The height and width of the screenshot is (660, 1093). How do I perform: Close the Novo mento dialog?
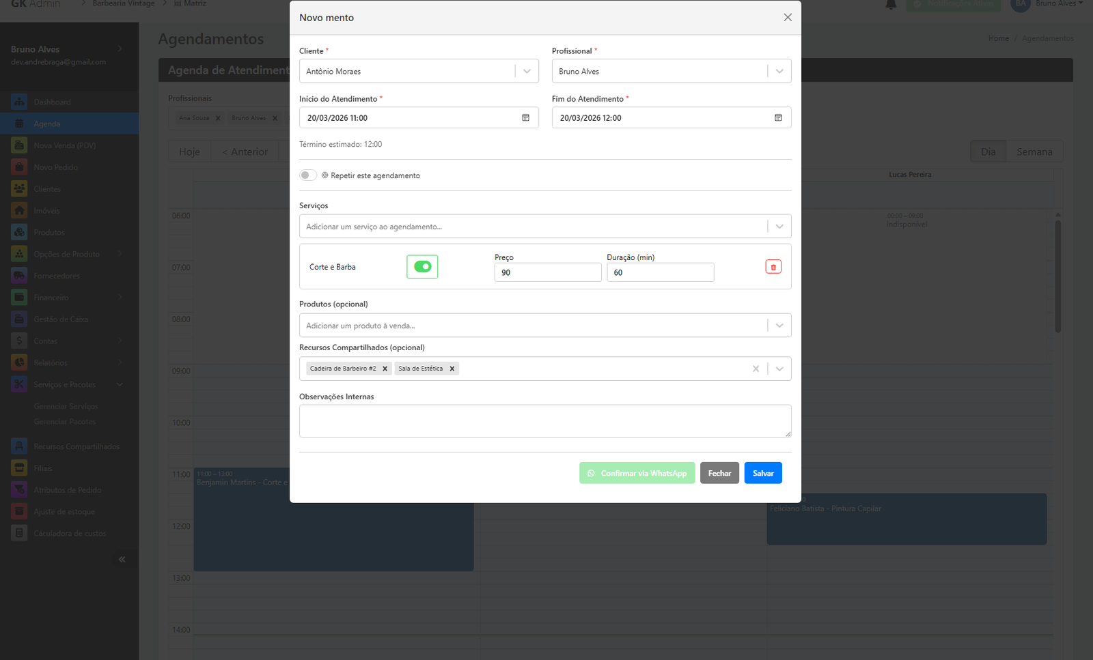(788, 18)
